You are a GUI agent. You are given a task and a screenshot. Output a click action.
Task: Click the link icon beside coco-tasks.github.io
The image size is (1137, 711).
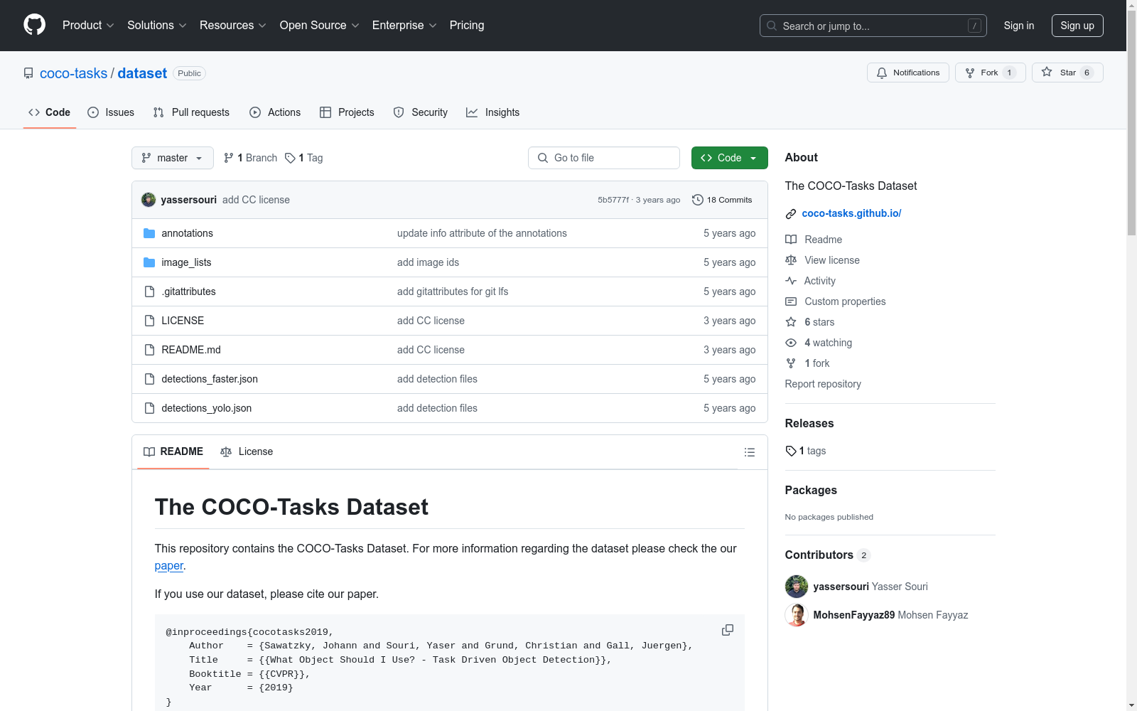tap(791, 214)
